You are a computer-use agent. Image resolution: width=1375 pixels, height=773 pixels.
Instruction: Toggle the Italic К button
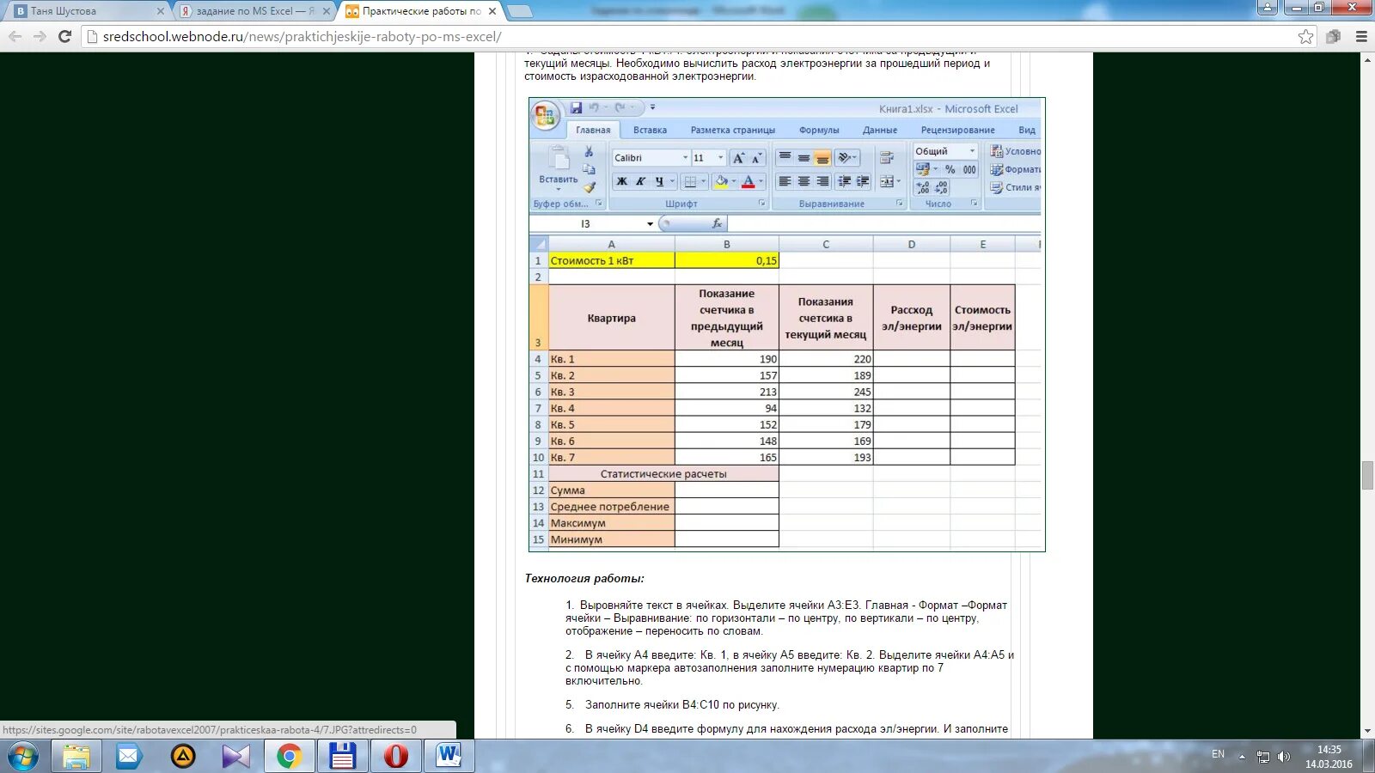pos(640,181)
